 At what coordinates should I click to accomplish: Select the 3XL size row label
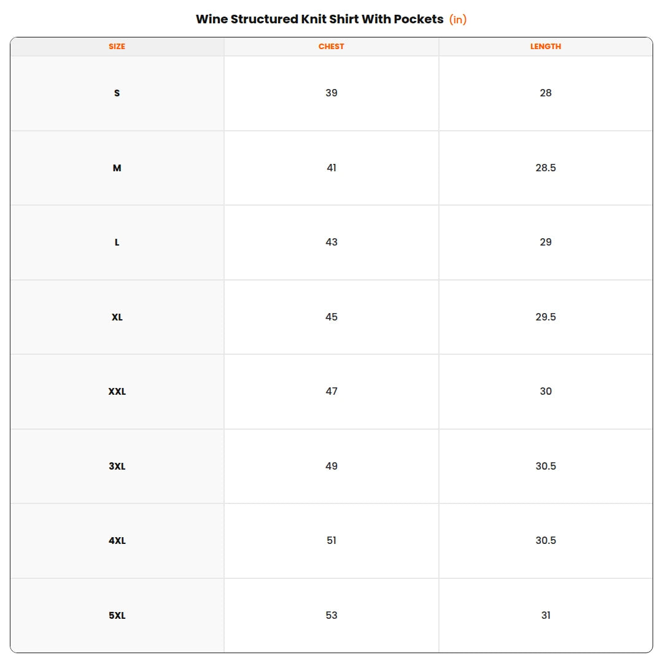pos(117,467)
